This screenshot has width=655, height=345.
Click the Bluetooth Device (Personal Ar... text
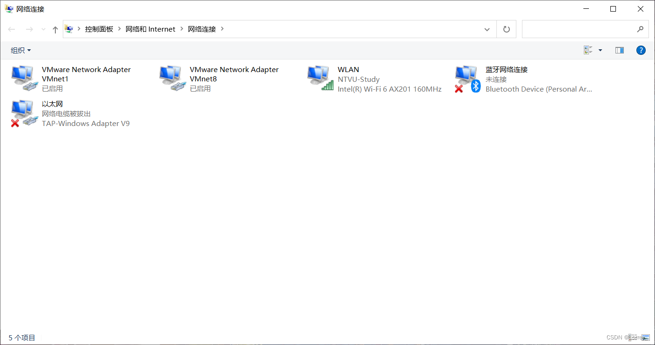click(539, 89)
